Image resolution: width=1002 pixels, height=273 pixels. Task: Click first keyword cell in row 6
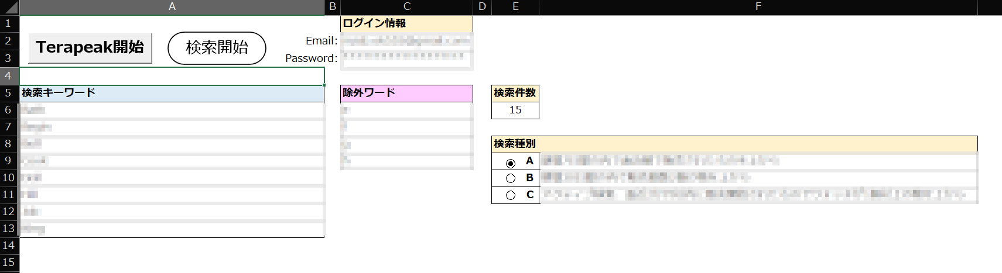(x=172, y=110)
